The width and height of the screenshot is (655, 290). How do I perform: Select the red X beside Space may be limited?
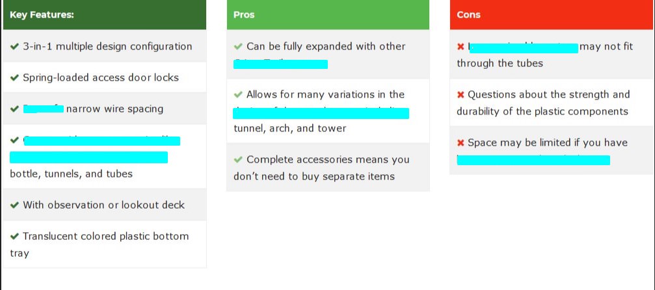coord(461,143)
